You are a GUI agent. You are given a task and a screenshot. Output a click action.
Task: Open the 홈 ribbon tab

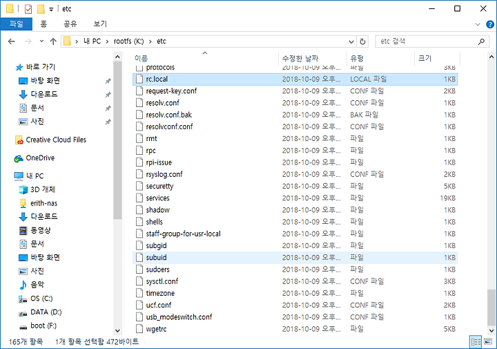pyautogui.click(x=43, y=23)
